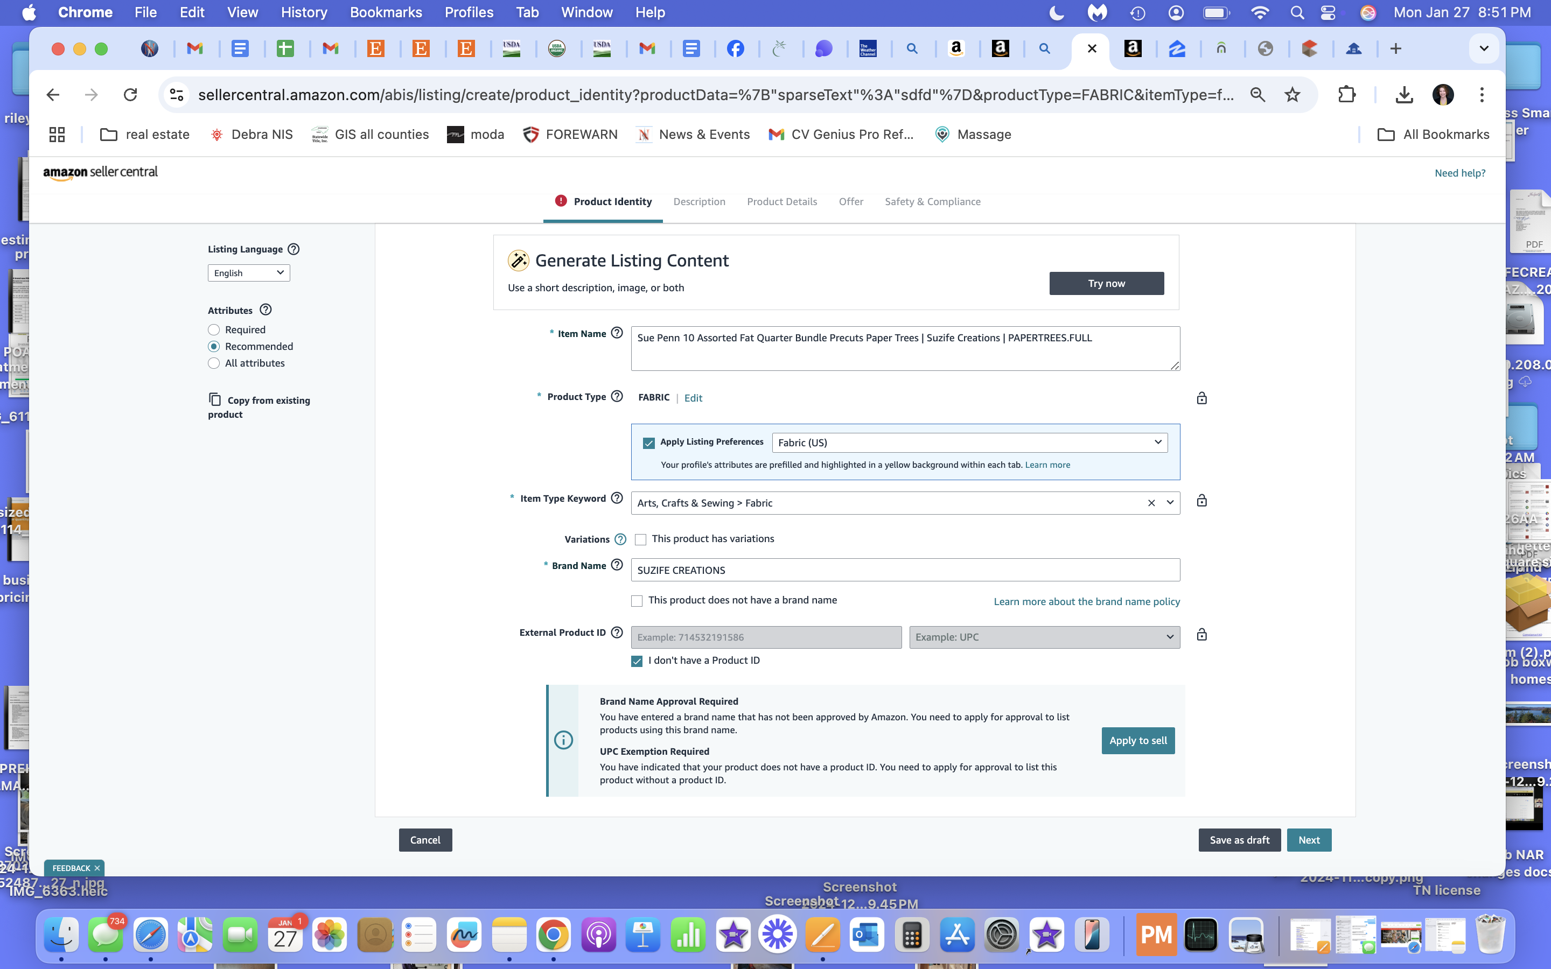Click into the Brand Name field

tap(905, 570)
